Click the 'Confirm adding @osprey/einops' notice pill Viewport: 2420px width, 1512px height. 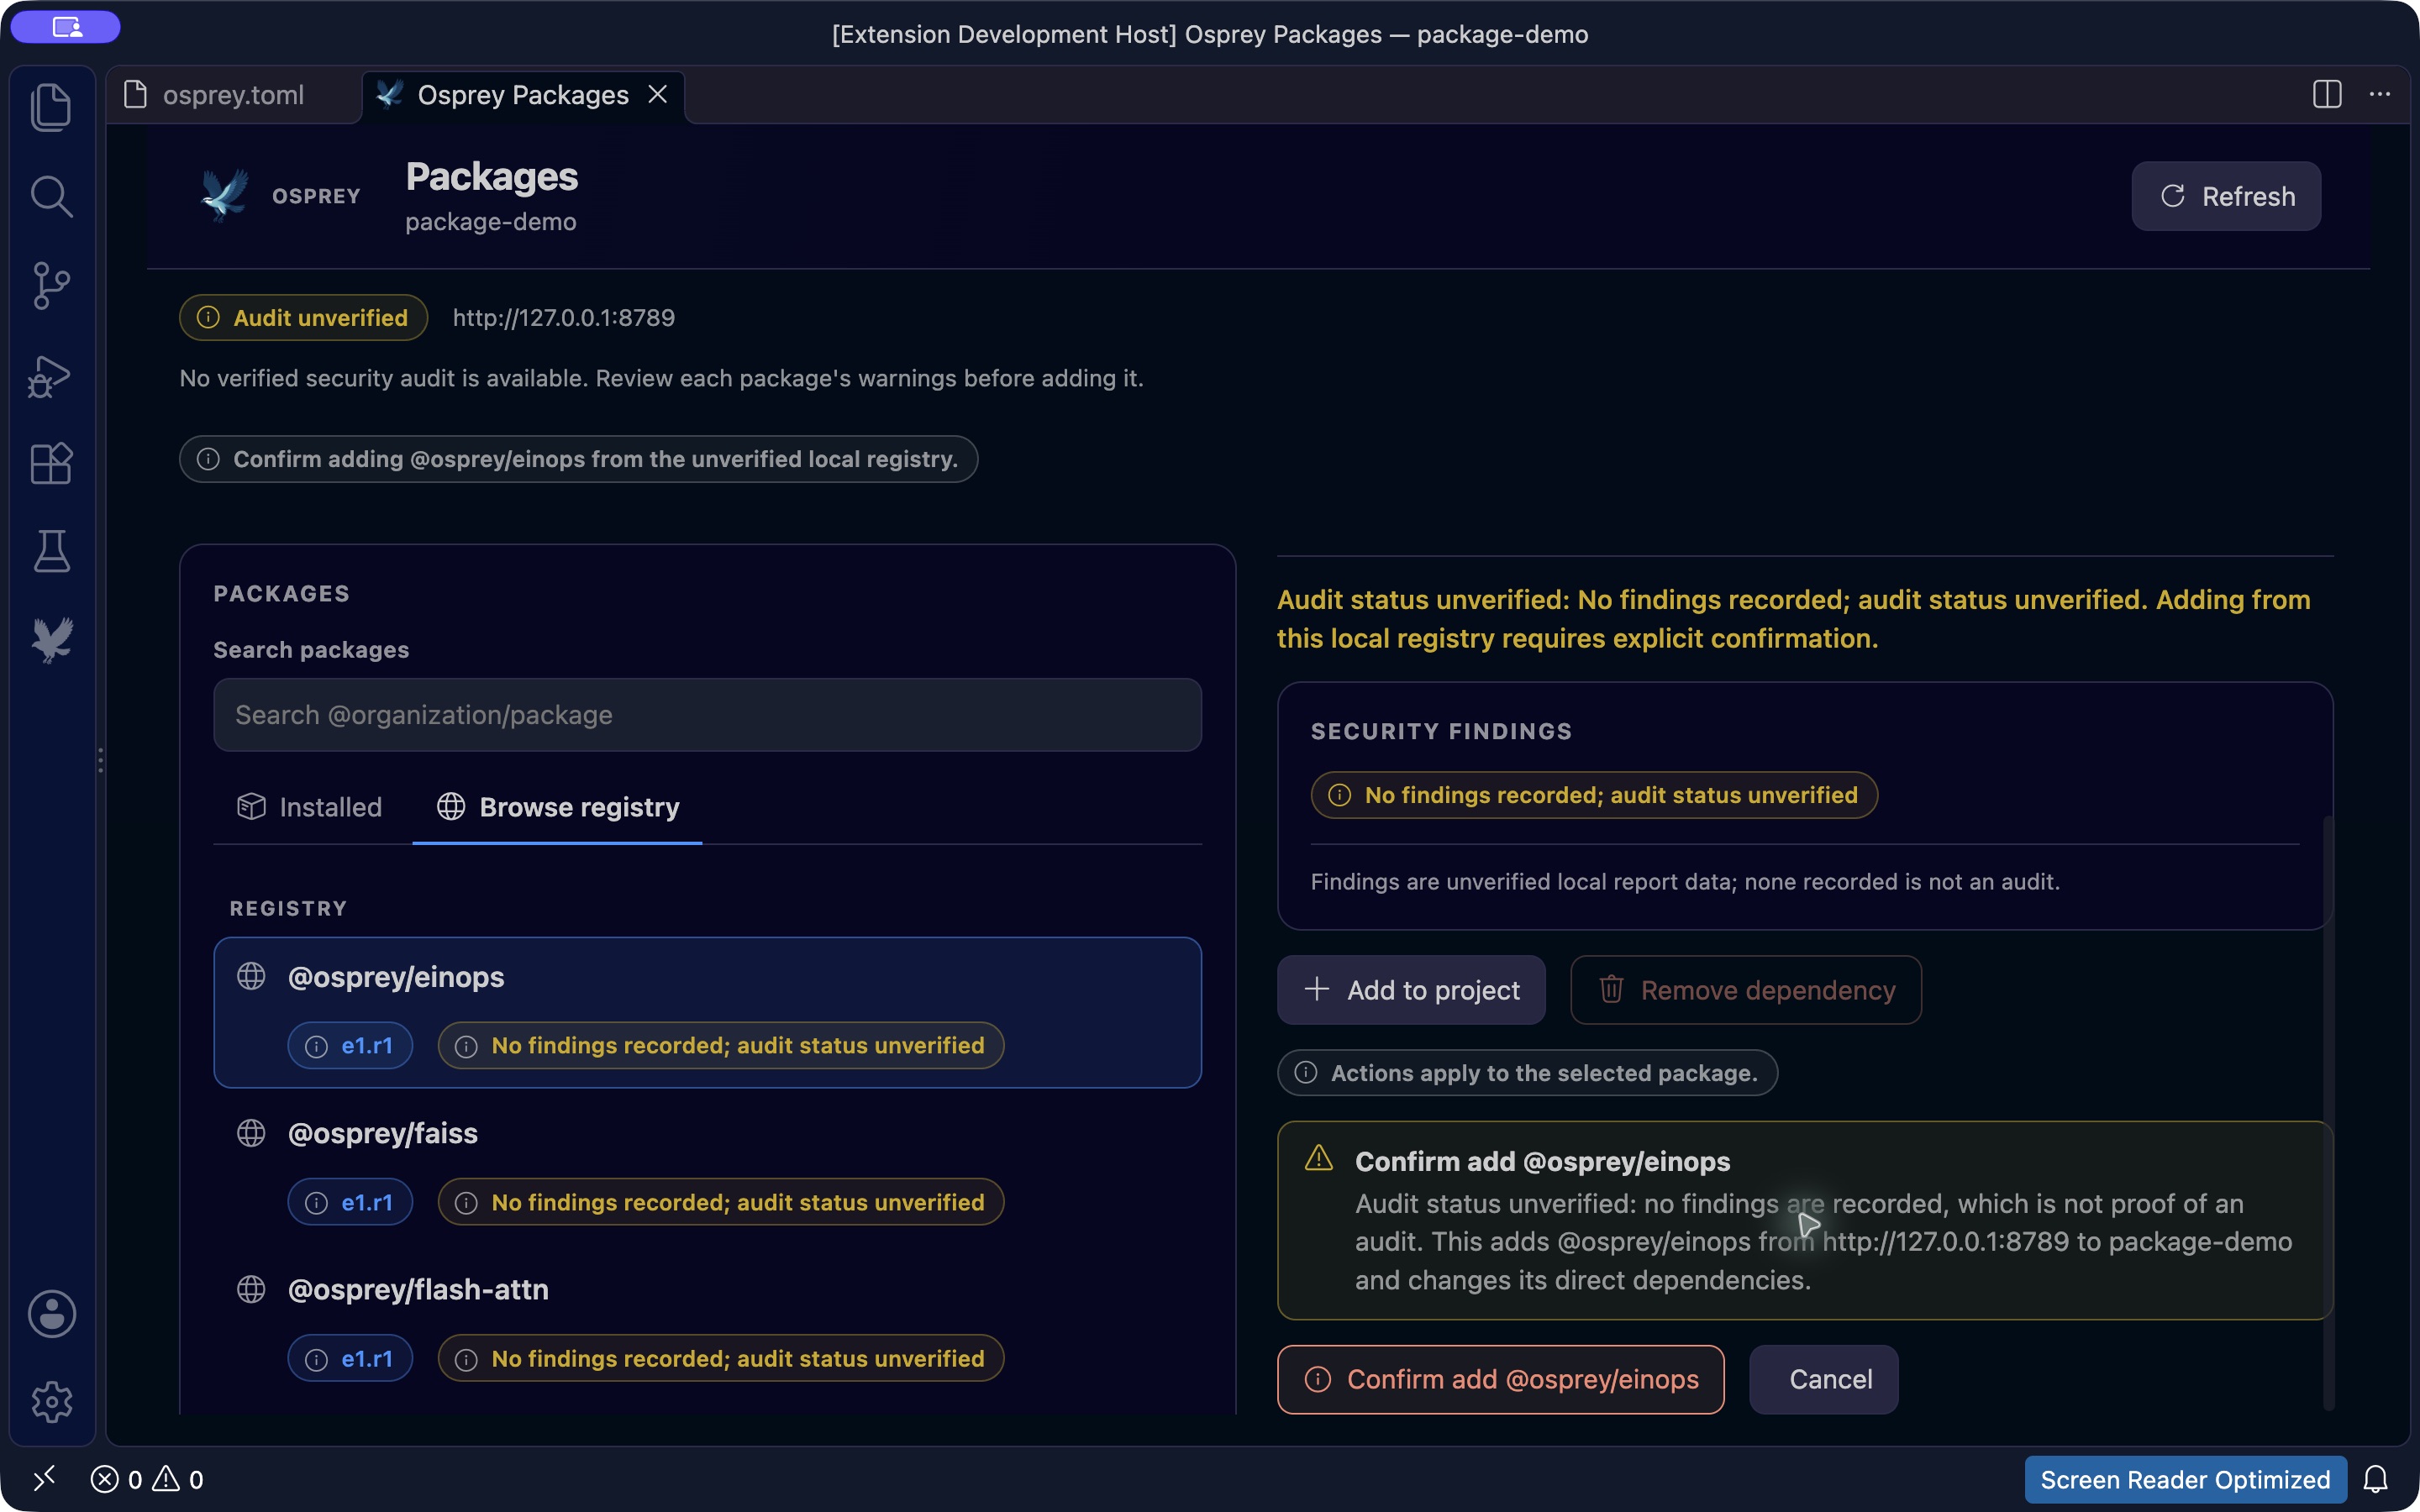[578, 459]
